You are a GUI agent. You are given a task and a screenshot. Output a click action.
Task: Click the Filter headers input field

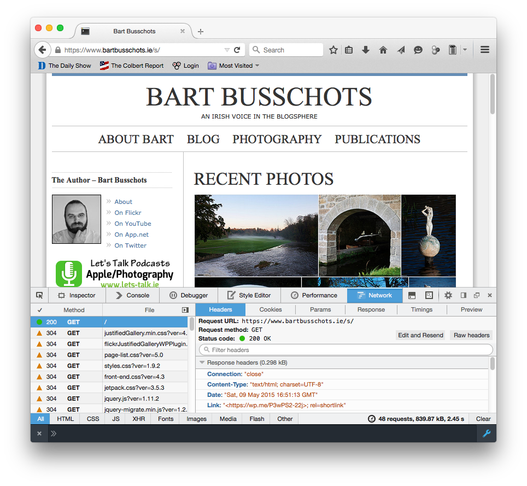[346, 350]
